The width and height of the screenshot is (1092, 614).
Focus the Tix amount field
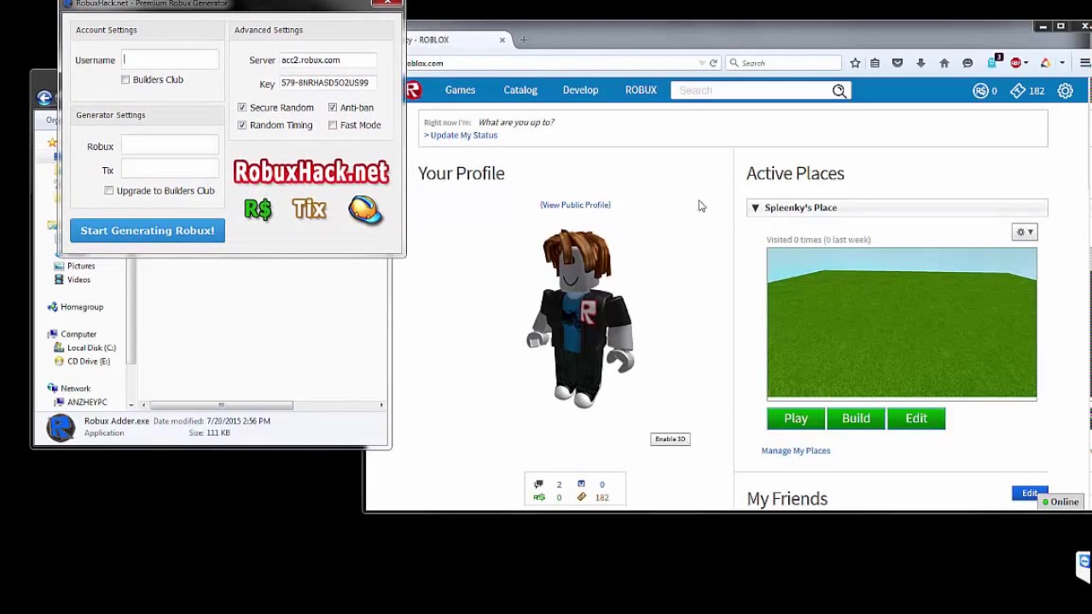coord(170,170)
